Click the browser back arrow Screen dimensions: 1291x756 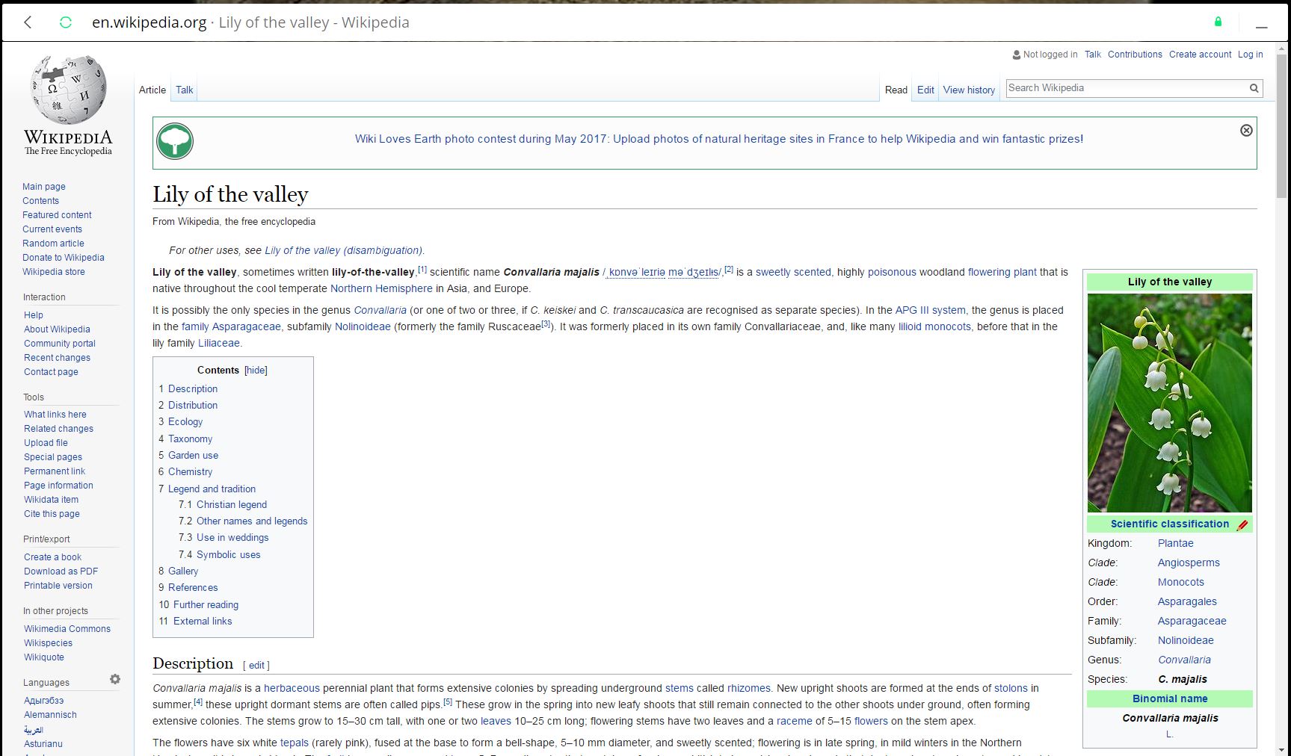tap(28, 22)
